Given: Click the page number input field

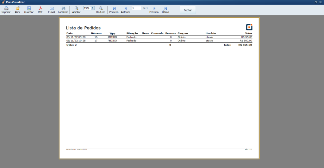Looking at the screenshot, I should click(x=136, y=8).
